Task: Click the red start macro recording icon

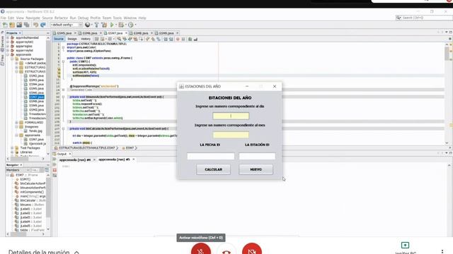Action: click(178, 40)
